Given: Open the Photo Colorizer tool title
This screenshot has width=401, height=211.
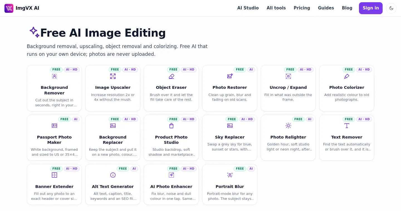Looking at the screenshot, I should [347, 87].
